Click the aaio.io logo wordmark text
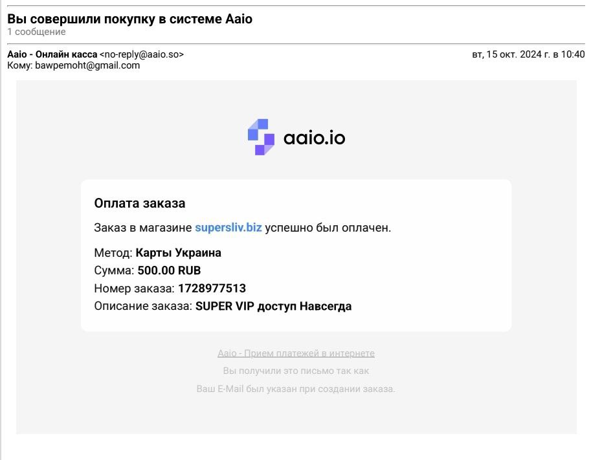This screenshot has height=460, width=591. [315, 138]
